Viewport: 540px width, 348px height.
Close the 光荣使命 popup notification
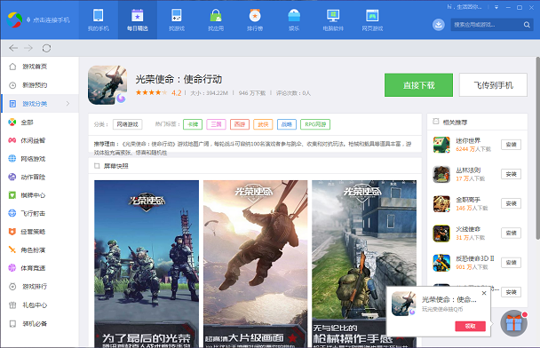coord(484,293)
